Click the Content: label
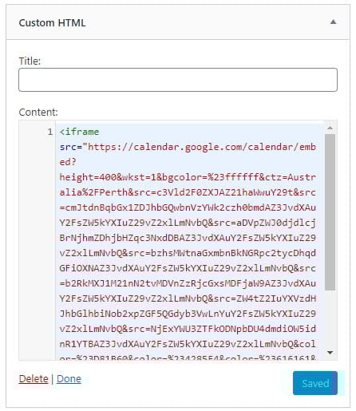 click(x=38, y=112)
